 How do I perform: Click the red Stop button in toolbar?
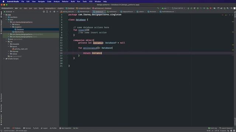(211, 8)
